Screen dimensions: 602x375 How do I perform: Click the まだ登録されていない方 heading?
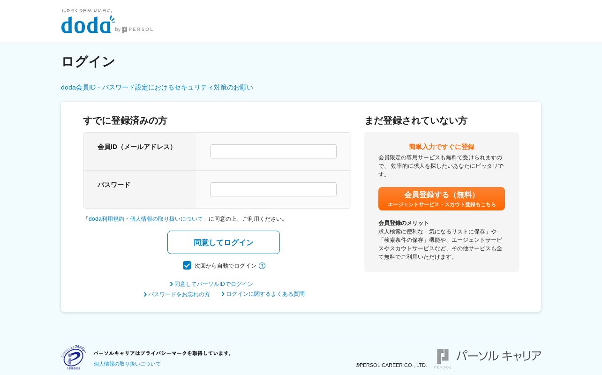point(416,120)
